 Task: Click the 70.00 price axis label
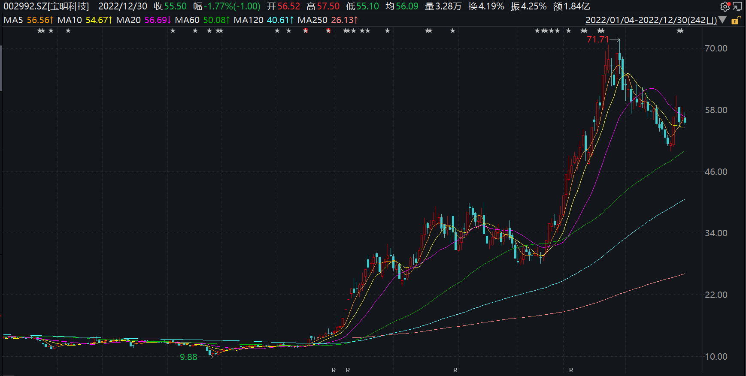tap(716, 48)
